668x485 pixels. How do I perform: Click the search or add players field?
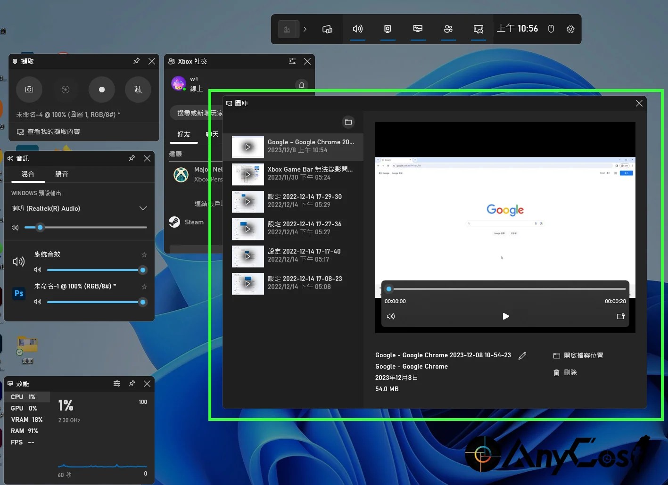(x=197, y=113)
